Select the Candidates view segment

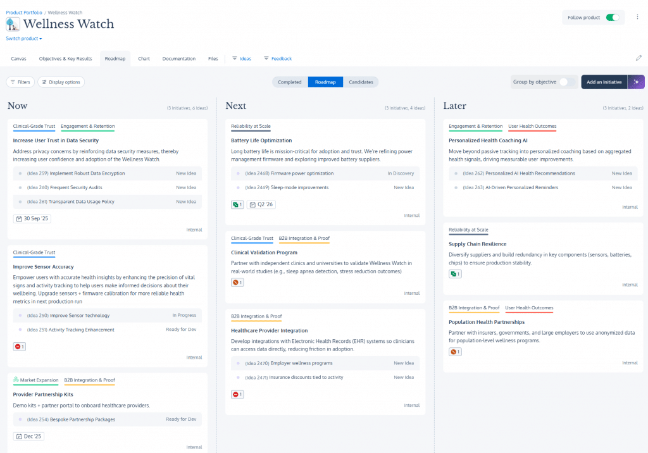click(x=361, y=82)
